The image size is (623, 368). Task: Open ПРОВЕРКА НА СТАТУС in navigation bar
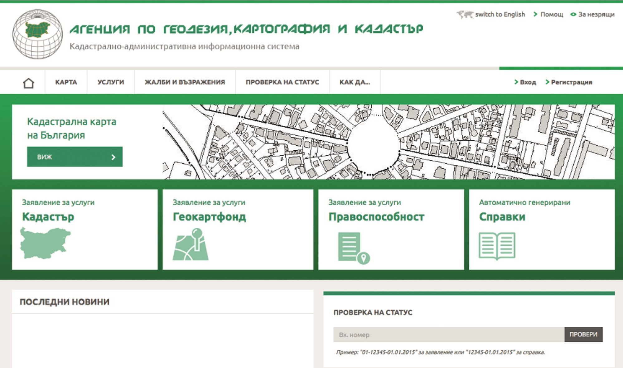[x=282, y=82]
